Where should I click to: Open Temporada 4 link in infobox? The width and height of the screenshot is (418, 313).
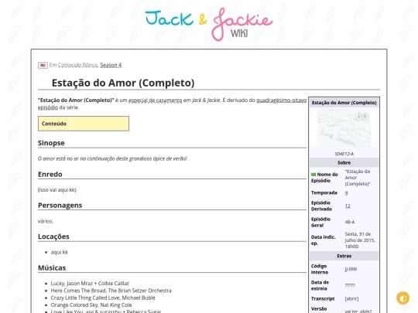tap(346, 193)
